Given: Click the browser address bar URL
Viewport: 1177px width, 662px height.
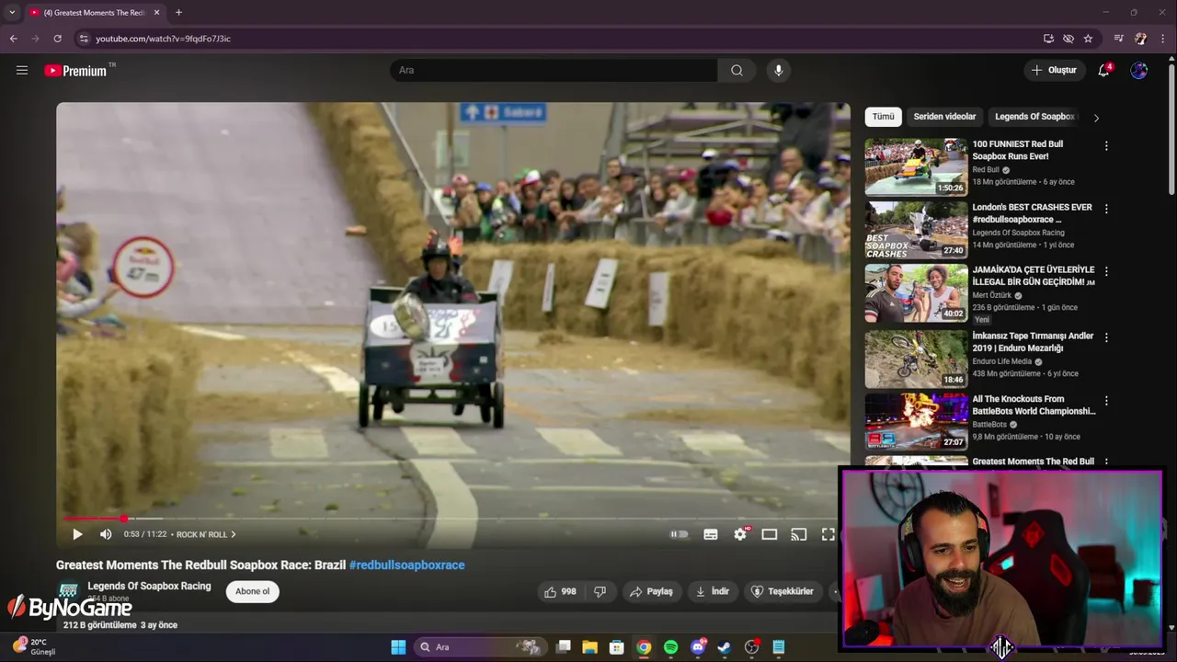Looking at the screenshot, I should 163,39.
